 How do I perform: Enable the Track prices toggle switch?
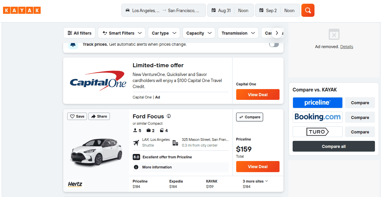coord(274,44)
